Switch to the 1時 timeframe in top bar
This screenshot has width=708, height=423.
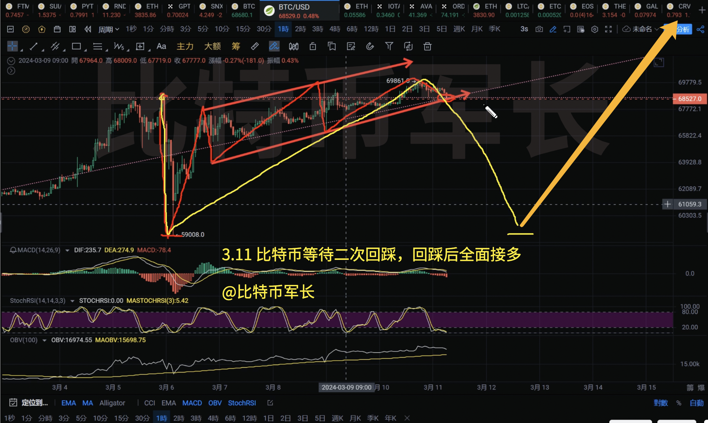[x=283, y=29]
